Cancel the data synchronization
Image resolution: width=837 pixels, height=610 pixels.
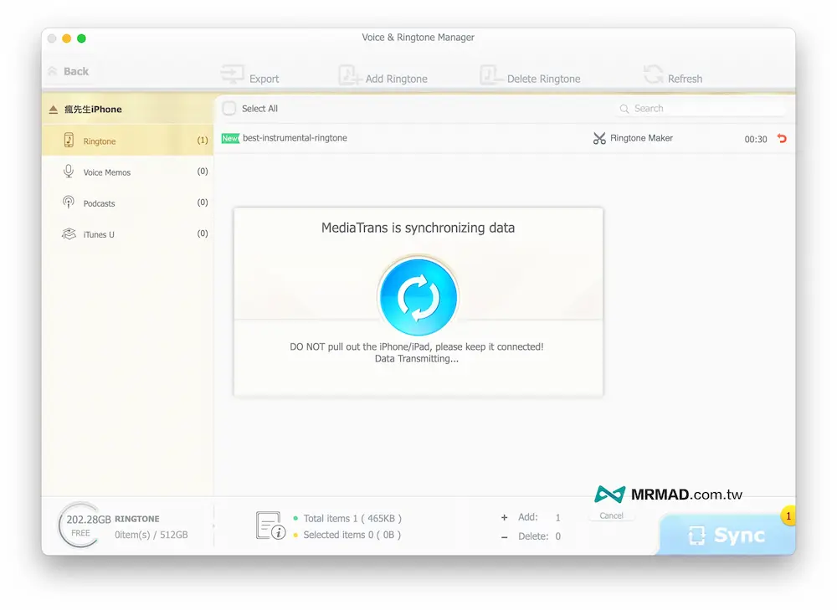pos(611,516)
